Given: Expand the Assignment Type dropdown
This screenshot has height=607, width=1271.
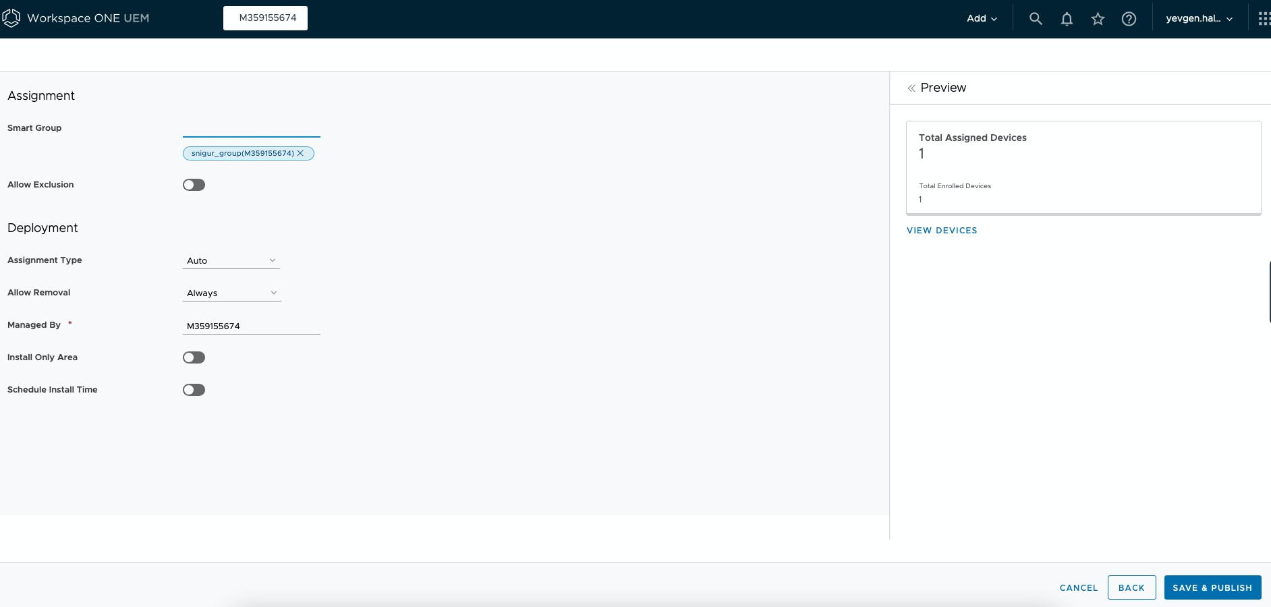Looking at the screenshot, I should click(x=231, y=260).
